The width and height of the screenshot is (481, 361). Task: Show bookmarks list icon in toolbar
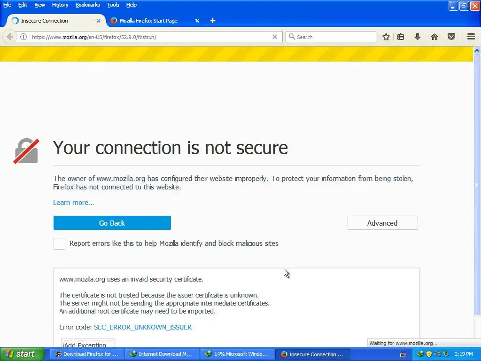(401, 37)
